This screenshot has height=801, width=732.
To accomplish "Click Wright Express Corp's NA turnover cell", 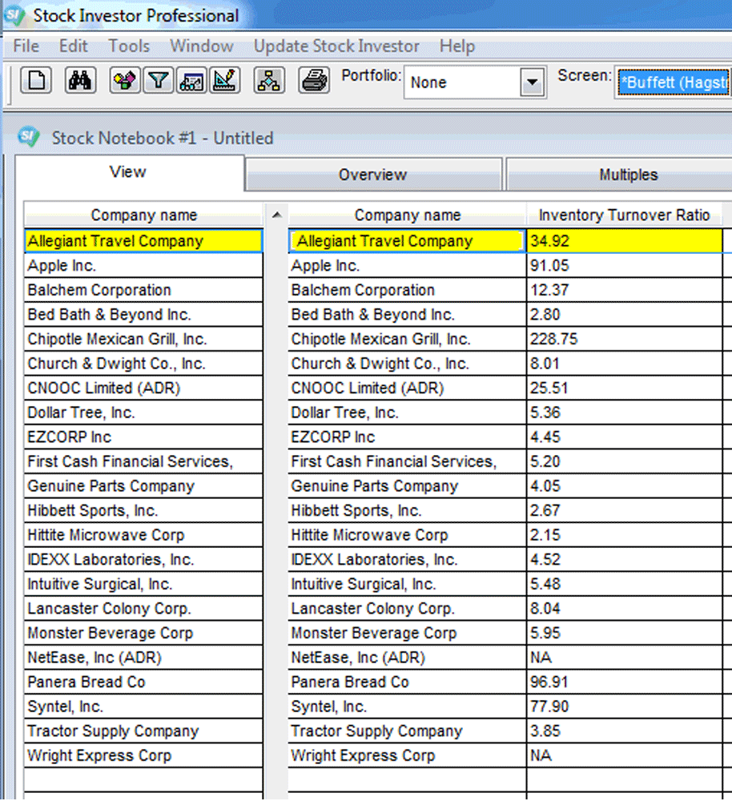I will [x=624, y=756].
